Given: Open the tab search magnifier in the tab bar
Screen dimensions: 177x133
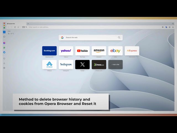Looking at the screenshot, I should point(173,24).
